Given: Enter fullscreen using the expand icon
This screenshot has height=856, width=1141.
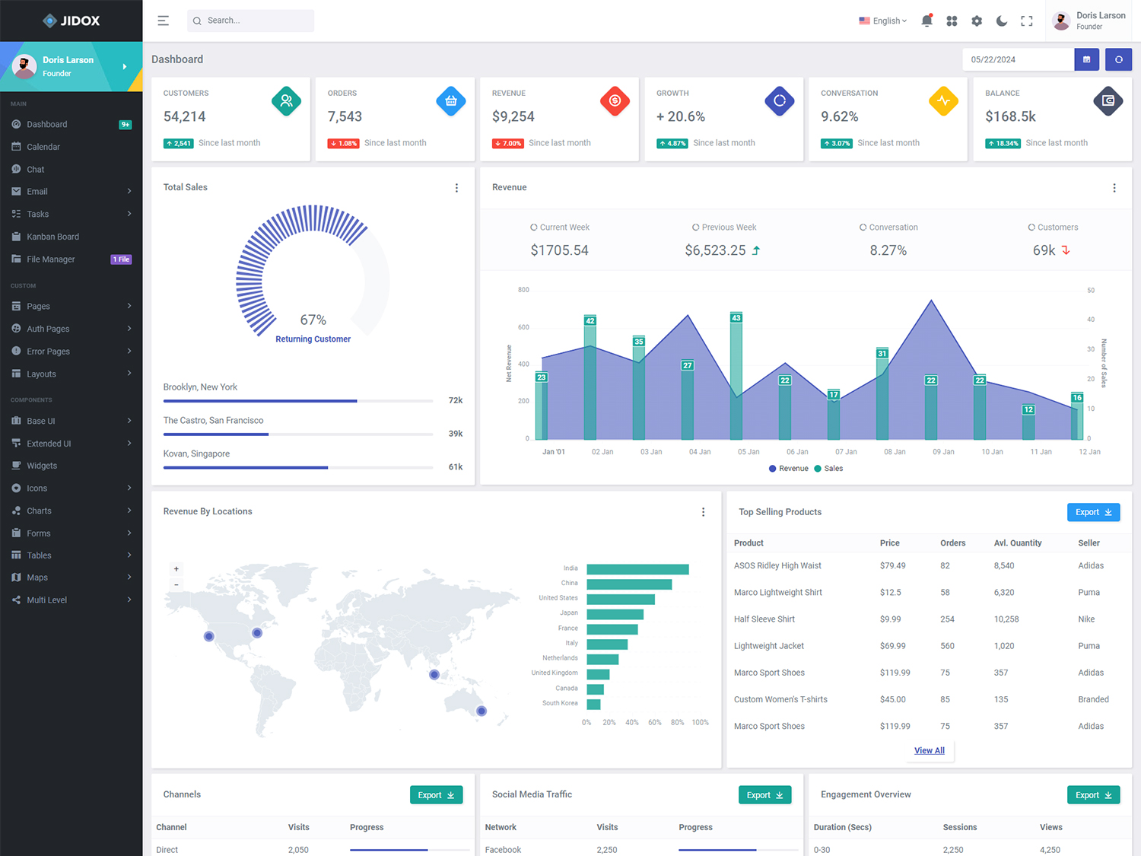Looking at the screenshot, I should click(1026, 21).
